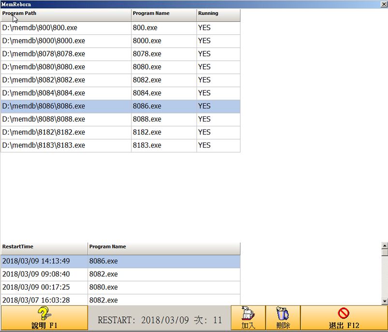
Task: Click the 800.exe program name cell
Action: 164,28
